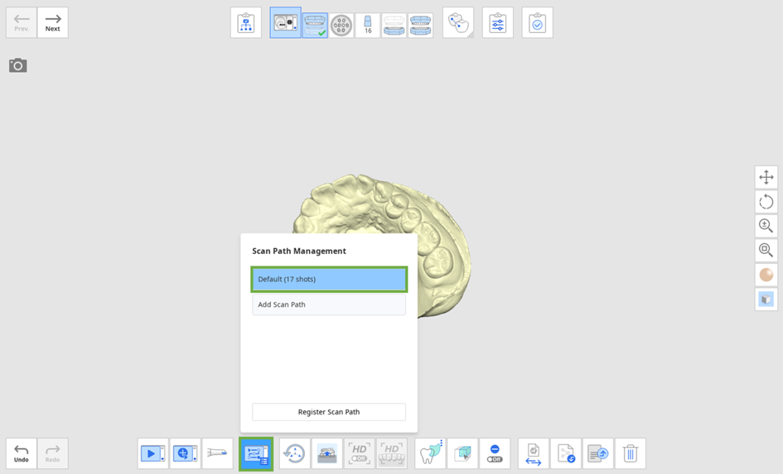Select the tabletop scanner stage
The height and width of the screenshot is (474, 783).
coord(286,23)
